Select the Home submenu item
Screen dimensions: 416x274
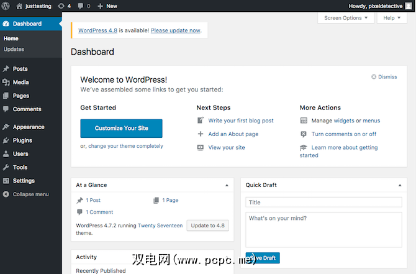(11, 39)
